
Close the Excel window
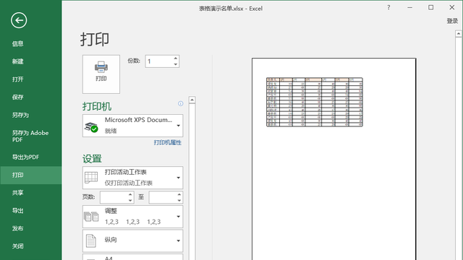tap(452, 8)
